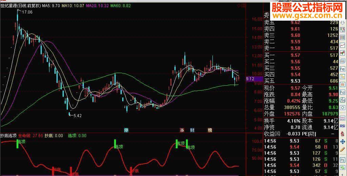Open F10 company information
The image size is (347, 176).
point(343,69)
